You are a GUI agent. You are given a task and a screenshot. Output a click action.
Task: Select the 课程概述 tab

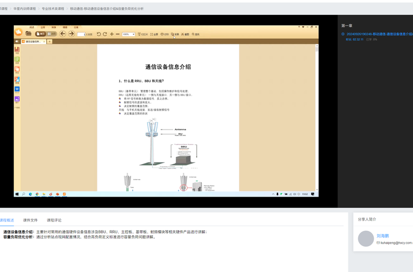(x=7, y=220)
